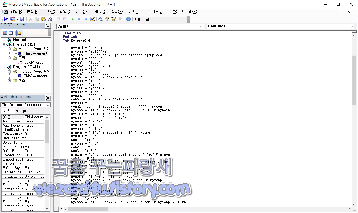Click the Sub Reserve(pth) code line

(x=79, y=40)
